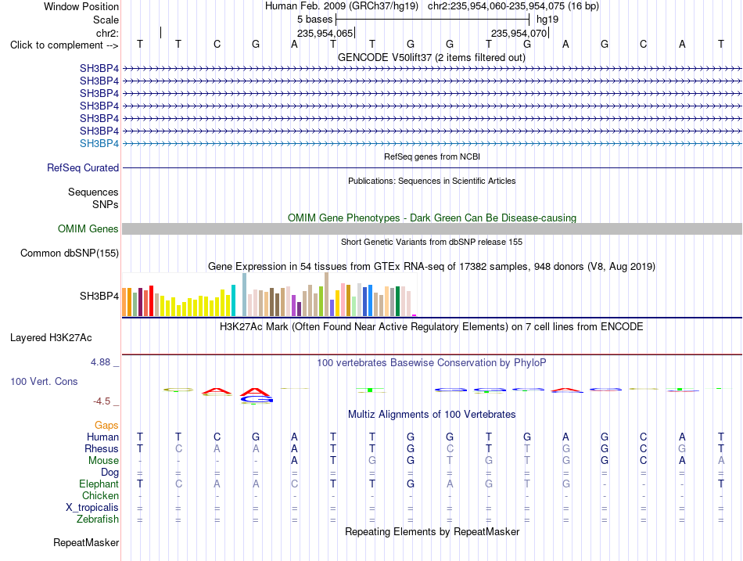Screen dimensions: 743x561
Task: Click "RefSeq genes from NCBI" track title
Action: coord(433,157)
